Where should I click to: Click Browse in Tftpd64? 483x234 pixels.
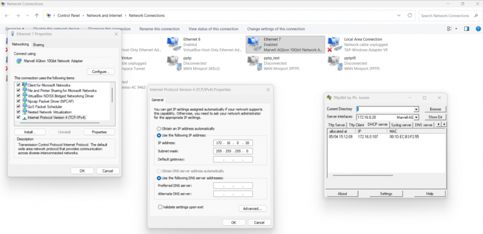435,109
